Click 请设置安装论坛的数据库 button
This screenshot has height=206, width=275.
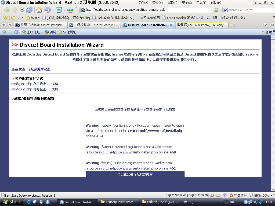[x=135, y=174]
